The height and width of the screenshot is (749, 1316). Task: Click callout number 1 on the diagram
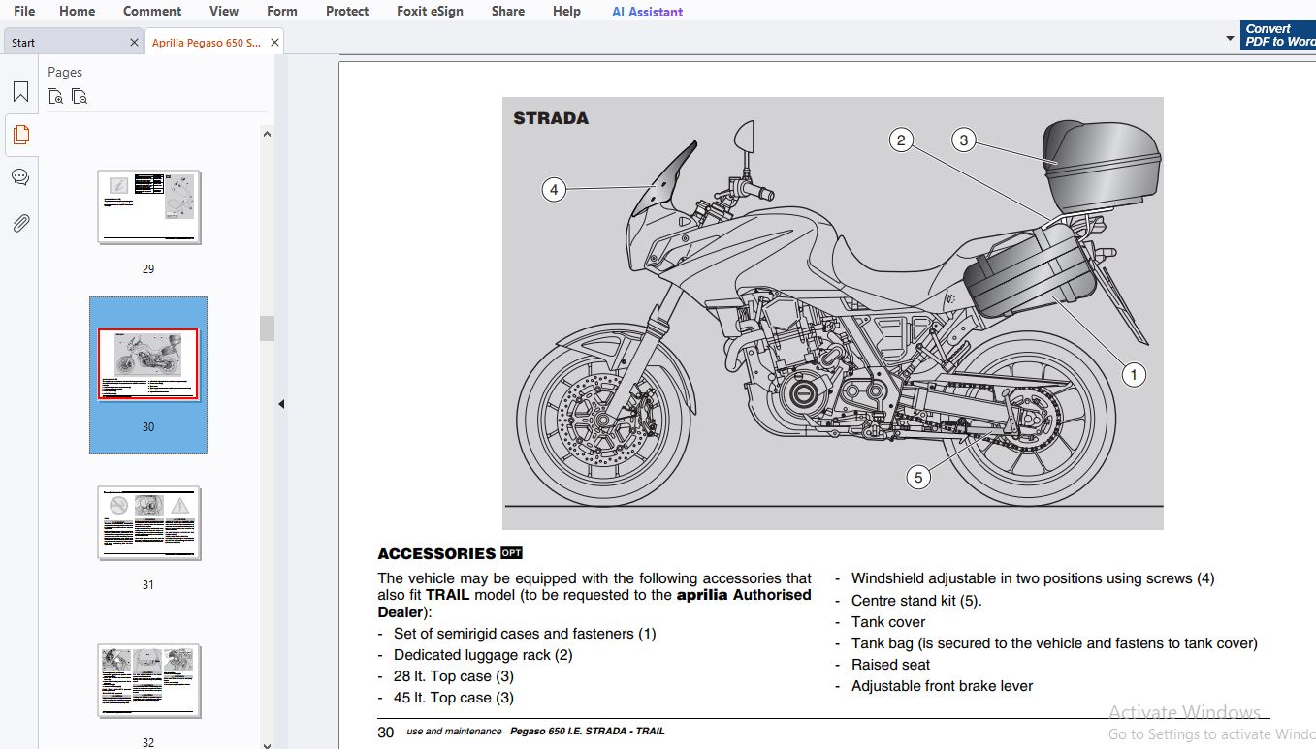[1133, 375]
